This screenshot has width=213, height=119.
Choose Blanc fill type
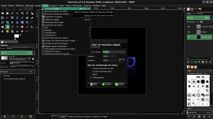coord(91,75)
